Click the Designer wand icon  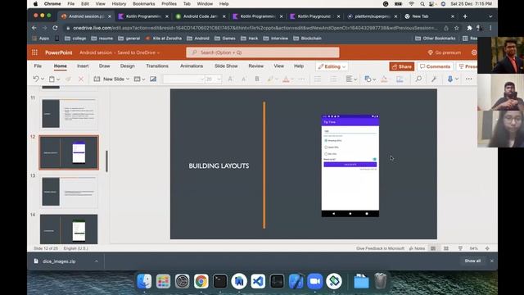(434, 79)
